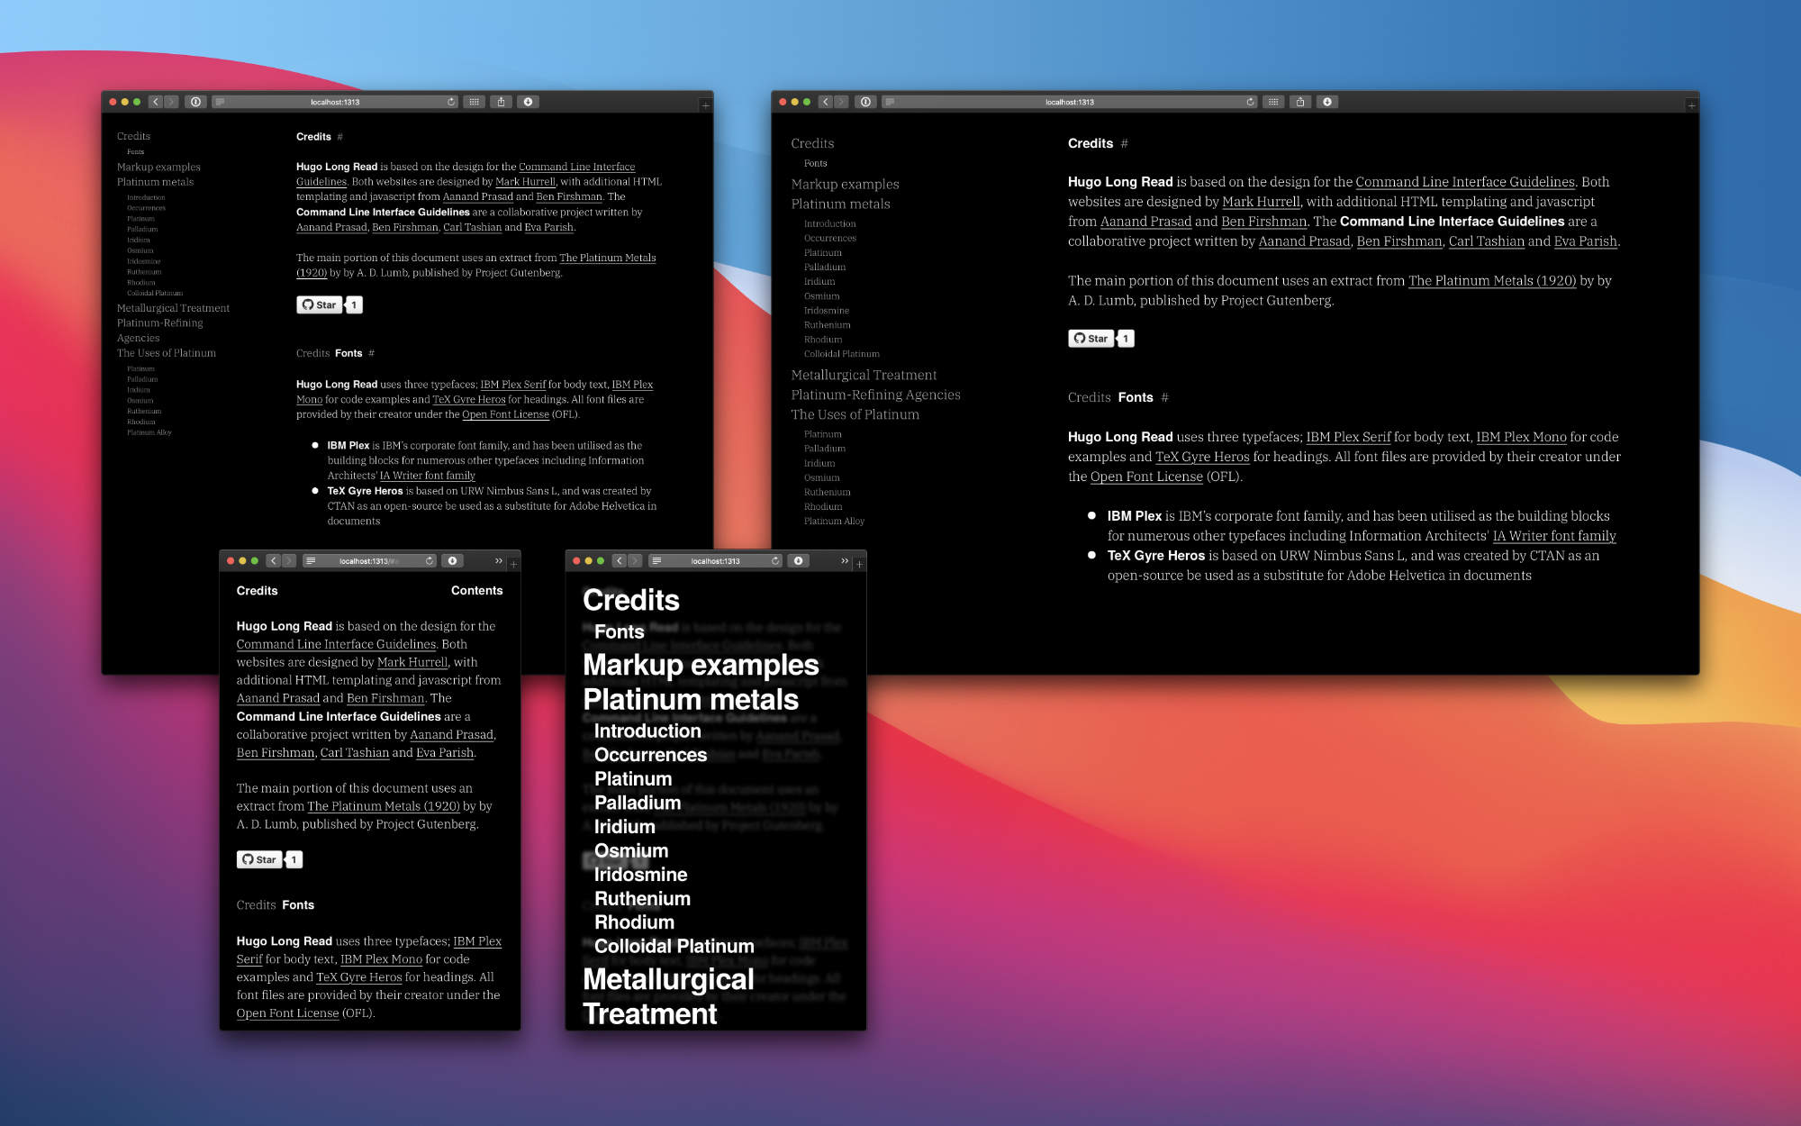Expand the overflow chevrons in the large-menu window
This screenshot has width=1801, height=1126.
pos(844,560)
